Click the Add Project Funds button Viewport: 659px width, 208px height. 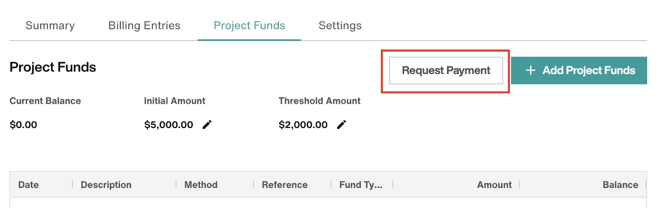[579, 71]
